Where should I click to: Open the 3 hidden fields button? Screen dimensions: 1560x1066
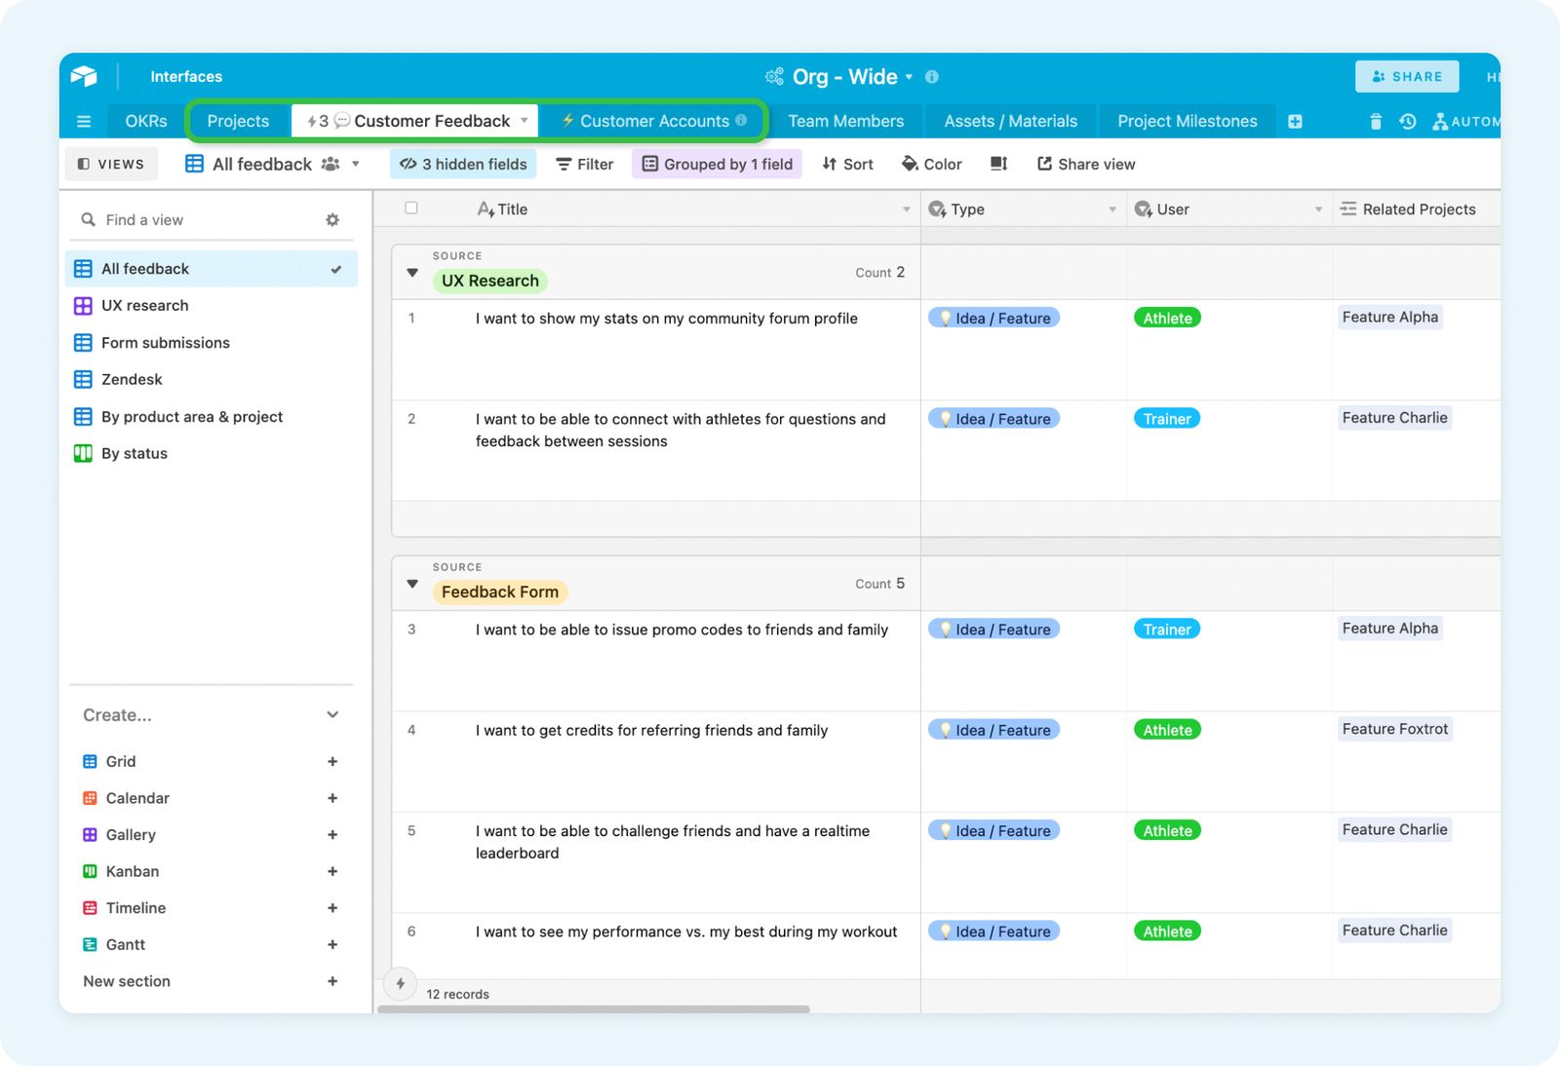coord(463,164)
